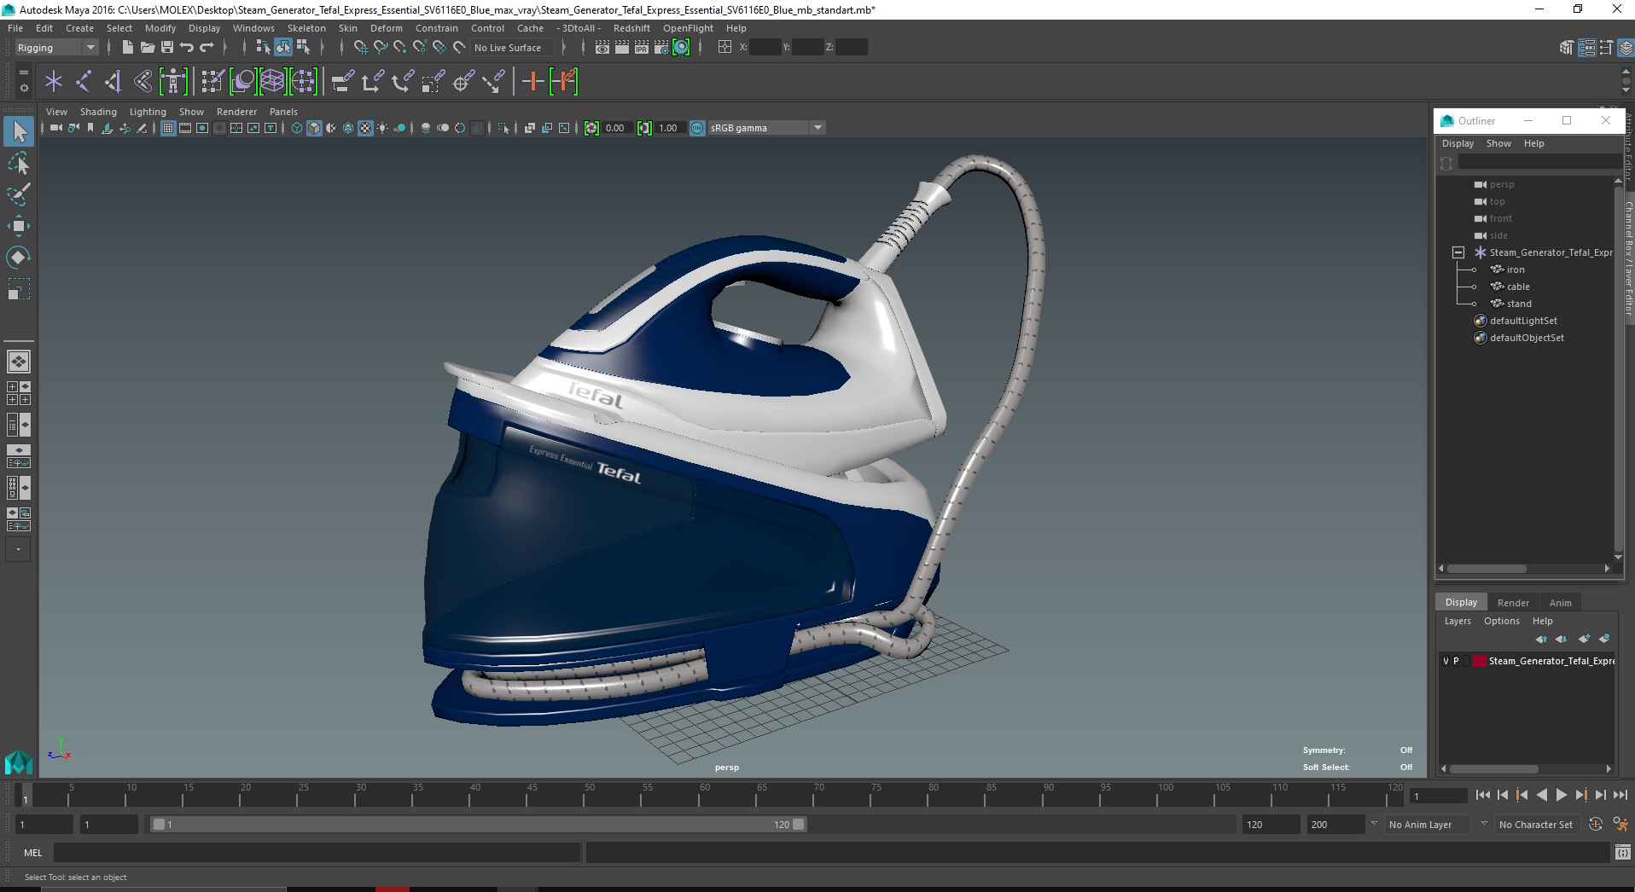This screenshot has height=892, width=1635.
Task: Collapse the snap icons section arrow after No Live Surface
Action: point(564,48)
